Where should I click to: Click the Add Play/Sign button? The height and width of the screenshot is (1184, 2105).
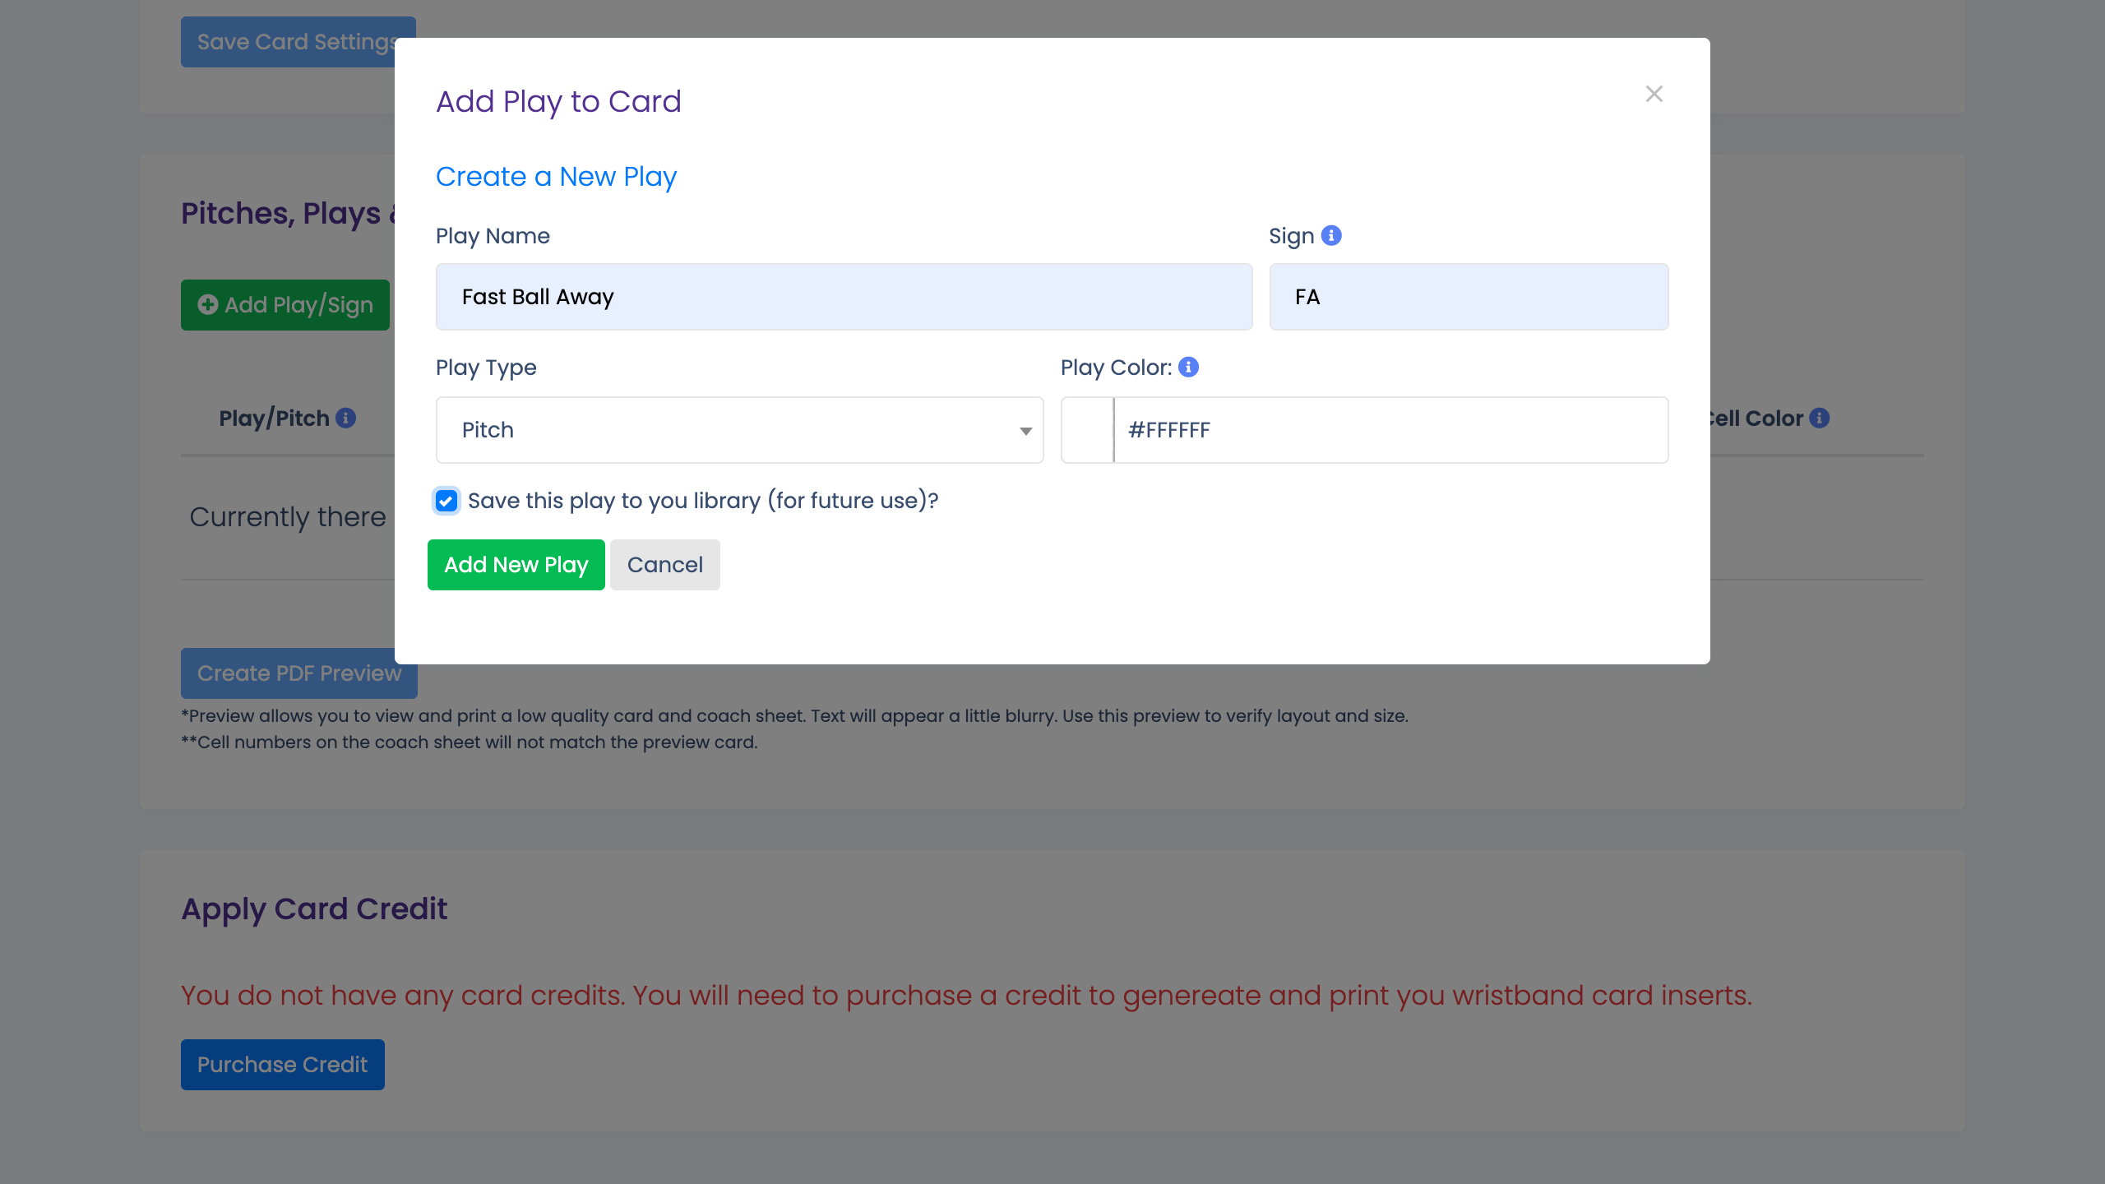tap(285, 305)
